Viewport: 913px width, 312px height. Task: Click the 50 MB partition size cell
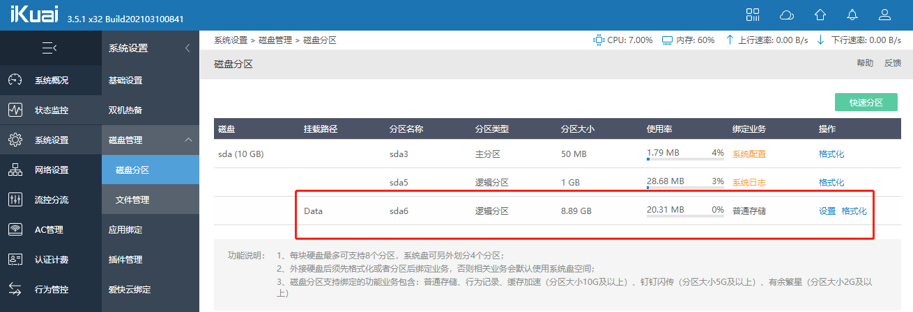[574, 154]
